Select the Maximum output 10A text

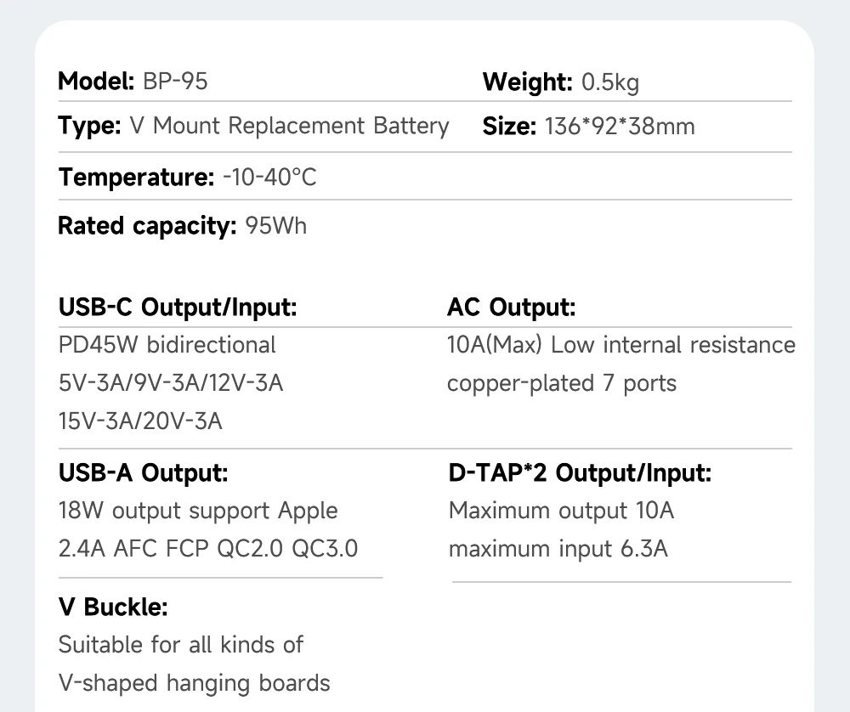coord(562,511)
